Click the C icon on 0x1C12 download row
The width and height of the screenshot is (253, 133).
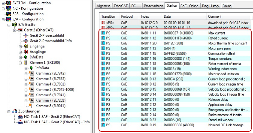tap(103, 23)
